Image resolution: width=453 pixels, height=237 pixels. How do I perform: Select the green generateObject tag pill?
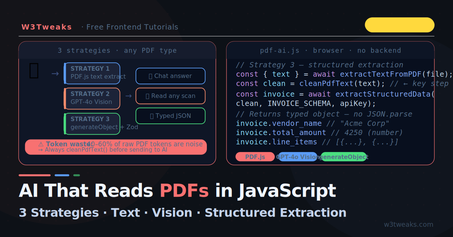pos(344,157)
